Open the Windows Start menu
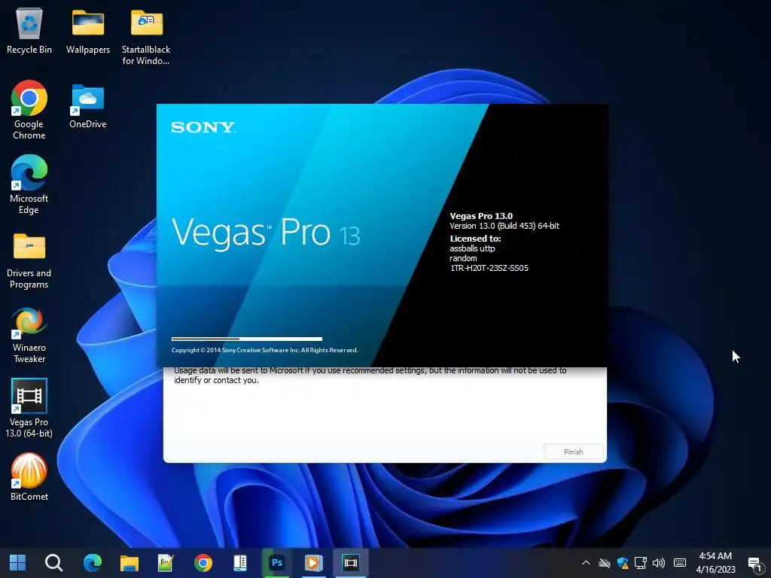This screenshot has height=578, width=771. coord(18,563)
